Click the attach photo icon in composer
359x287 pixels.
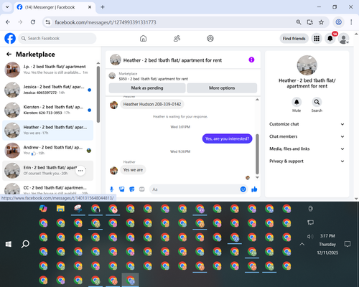122,189
